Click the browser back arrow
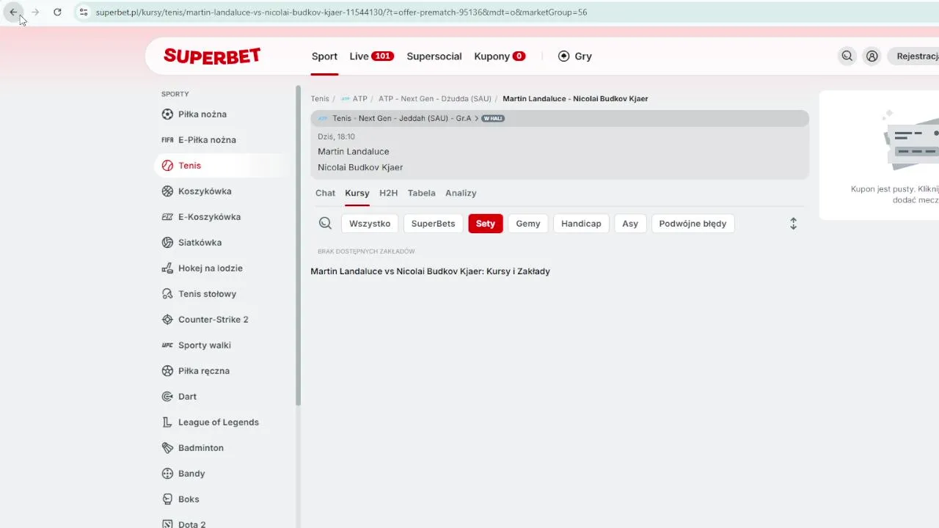Viewport: 939px width, 528px height. pos(13,12)
